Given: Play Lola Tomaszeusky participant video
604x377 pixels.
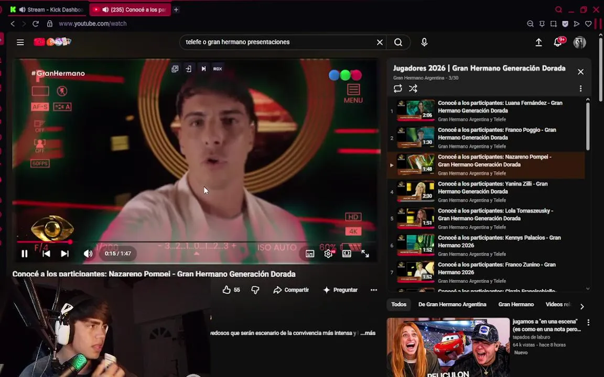Looking at the screenshot, I should [486, 218].
